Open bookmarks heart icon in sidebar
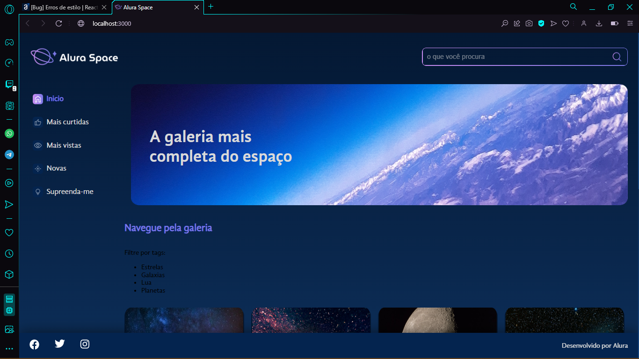639x359 pixels. click(9, 232)
